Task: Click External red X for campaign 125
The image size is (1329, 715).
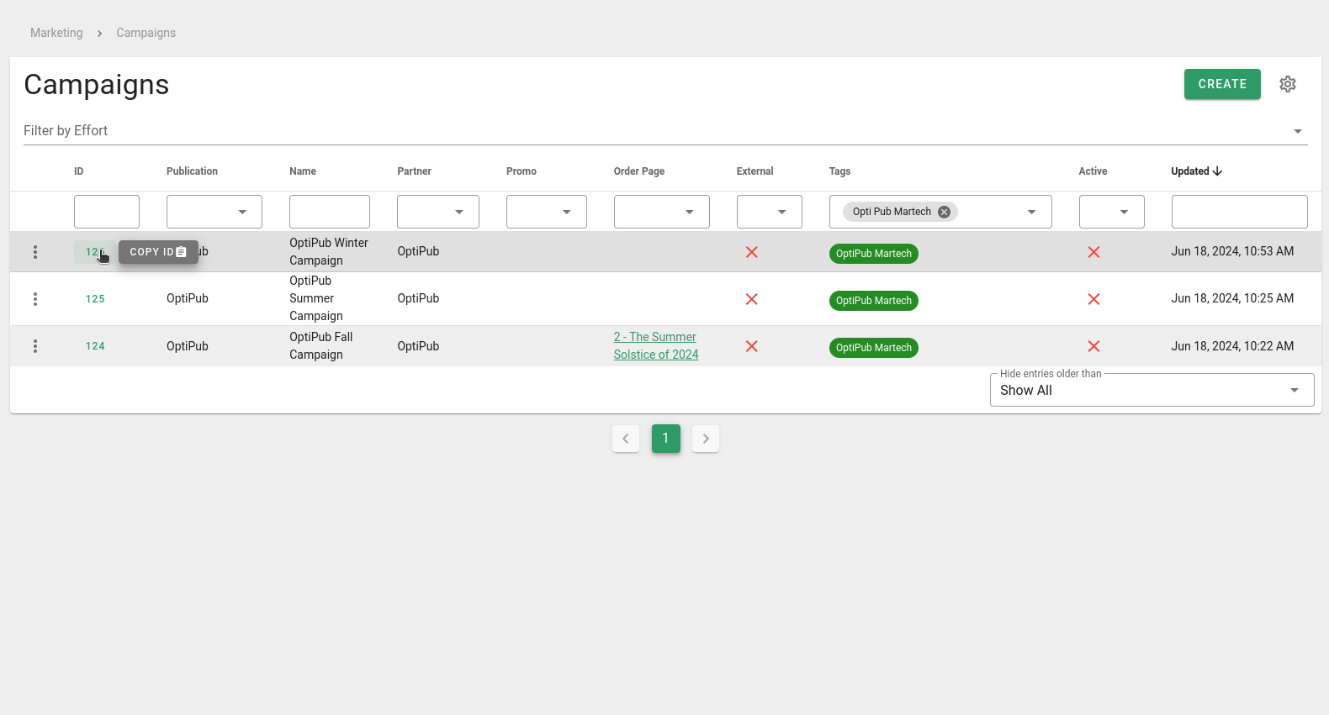Action: pyautogui.click(x=752, y=299)
